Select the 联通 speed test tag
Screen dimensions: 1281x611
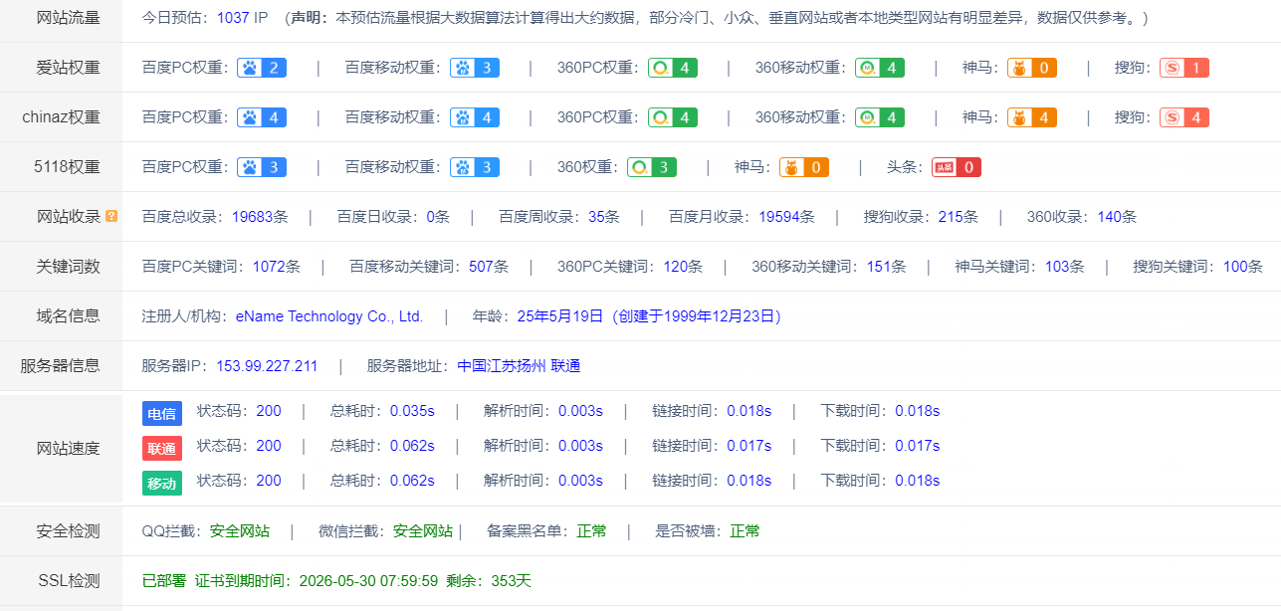(162, 449)
